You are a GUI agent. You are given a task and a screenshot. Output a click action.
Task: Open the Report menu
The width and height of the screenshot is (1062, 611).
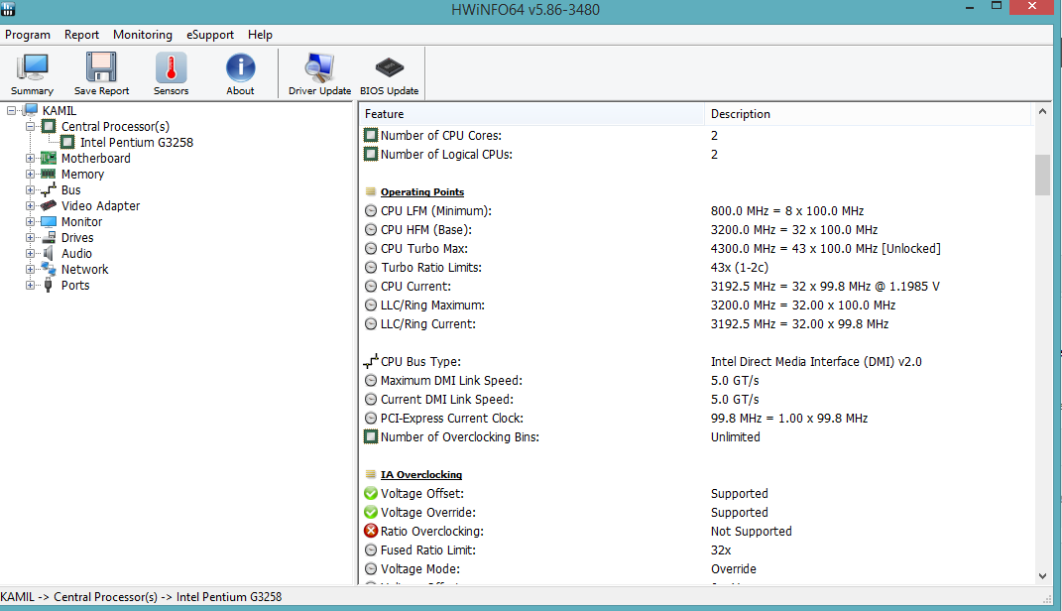coord(81,35)
